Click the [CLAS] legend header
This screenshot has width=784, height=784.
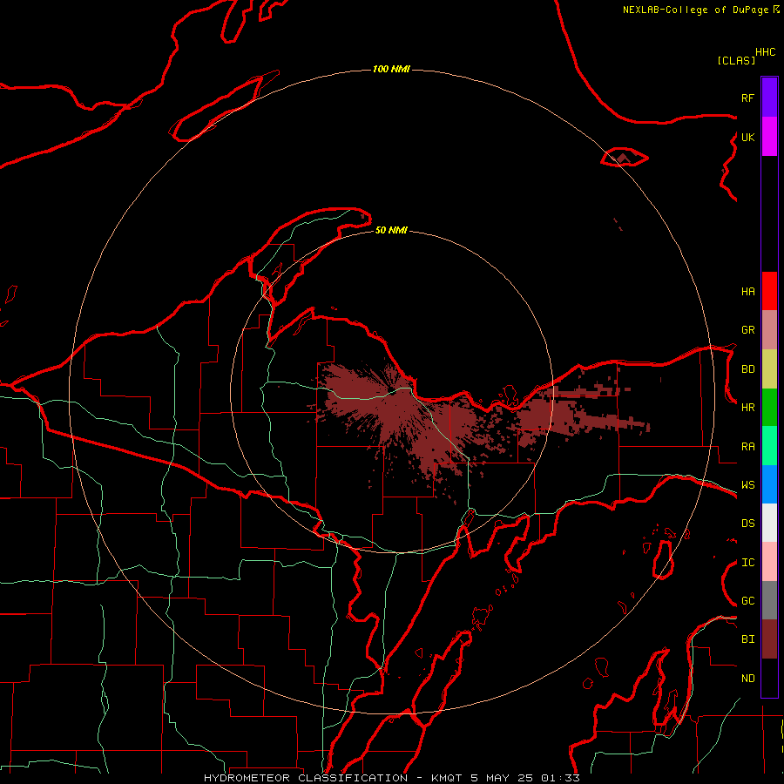click(x=736, y=60)
